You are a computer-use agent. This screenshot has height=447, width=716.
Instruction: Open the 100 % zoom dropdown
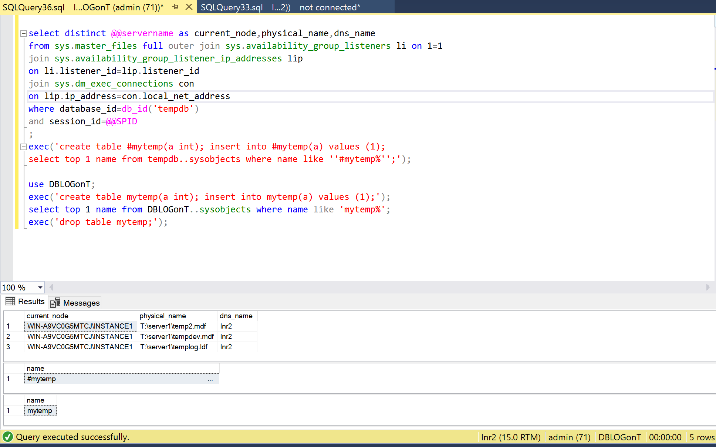tap(40, 288)
